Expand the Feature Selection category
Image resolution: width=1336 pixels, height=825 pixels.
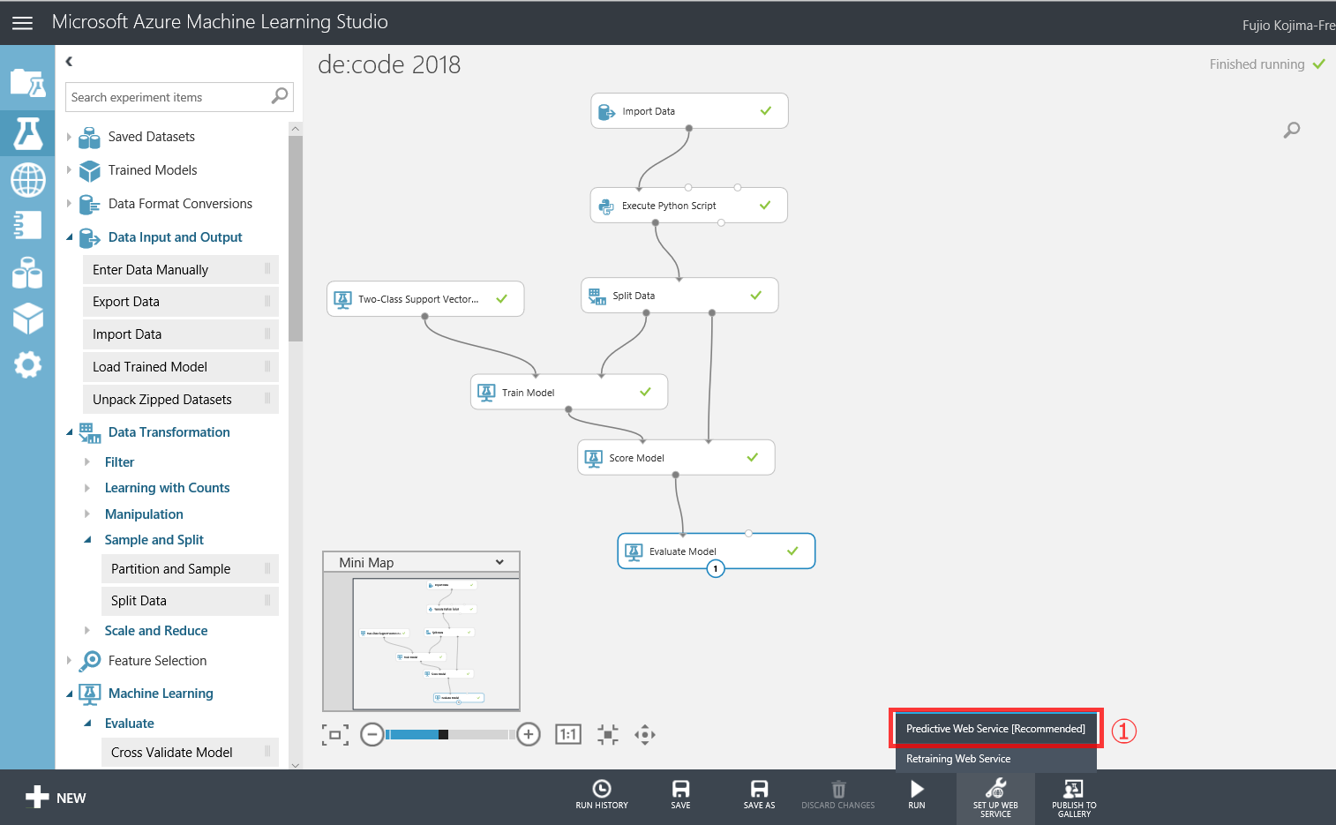click(69, 661)
